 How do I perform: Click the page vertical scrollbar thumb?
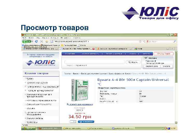(176, 68)
